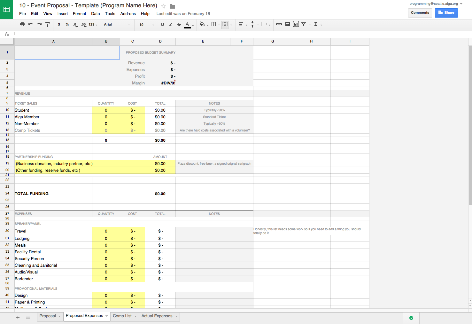Screen dimensions: 472x324
Task: Click in the formula bar
Action: (243, 35)
